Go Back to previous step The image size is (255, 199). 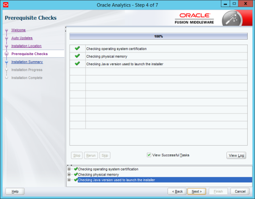coord(177,191)
